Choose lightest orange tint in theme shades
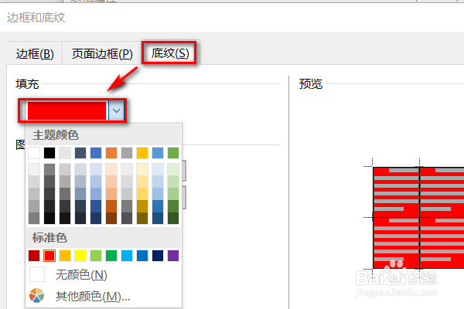 (x=111, y=169)
